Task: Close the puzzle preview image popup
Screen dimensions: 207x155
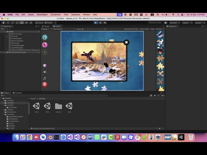Action: (x=126, y=42)
